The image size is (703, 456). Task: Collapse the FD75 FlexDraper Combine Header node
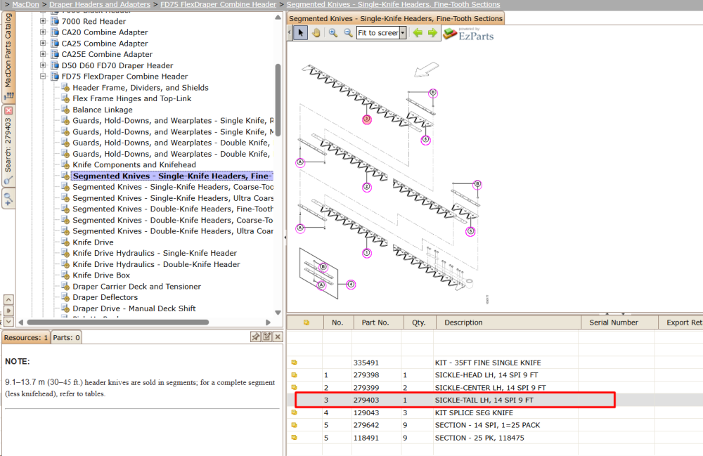click(43, 76)
